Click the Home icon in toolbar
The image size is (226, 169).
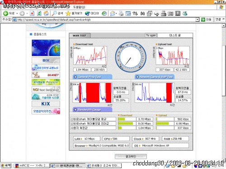(x=46, y=14)
